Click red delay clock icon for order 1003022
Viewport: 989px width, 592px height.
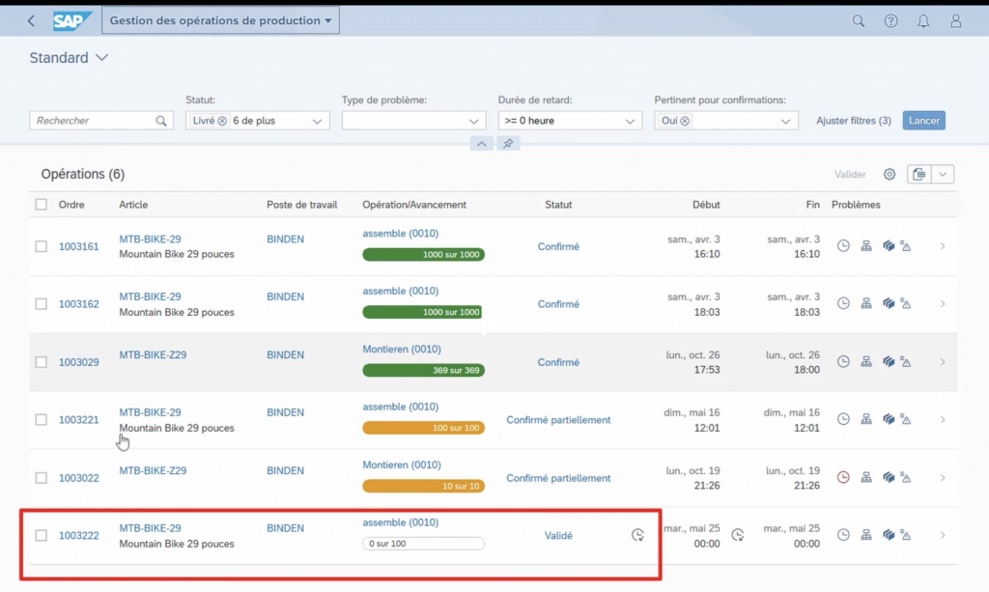(843, 477)
